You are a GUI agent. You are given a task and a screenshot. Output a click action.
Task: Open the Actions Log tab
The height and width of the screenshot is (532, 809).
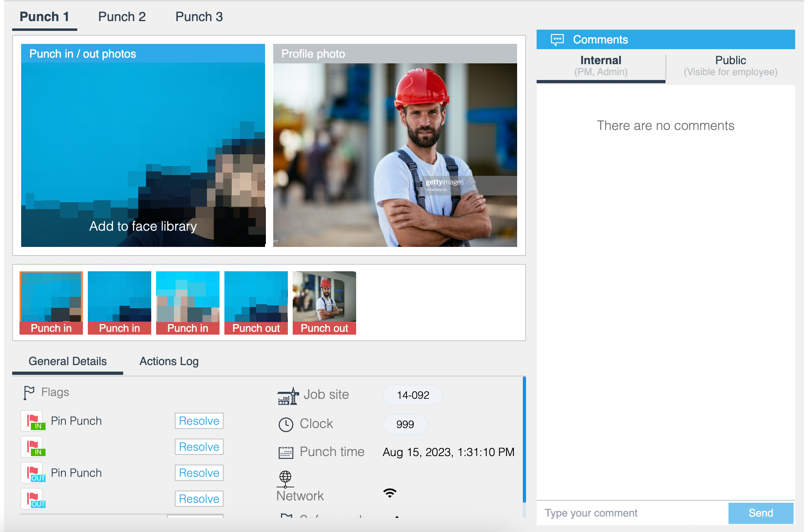pos(169,361)
